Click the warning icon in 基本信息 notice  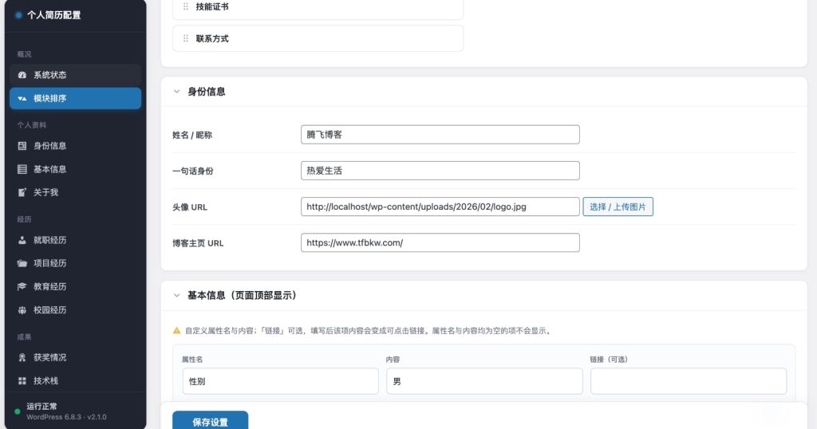click(x=176, y=331)
